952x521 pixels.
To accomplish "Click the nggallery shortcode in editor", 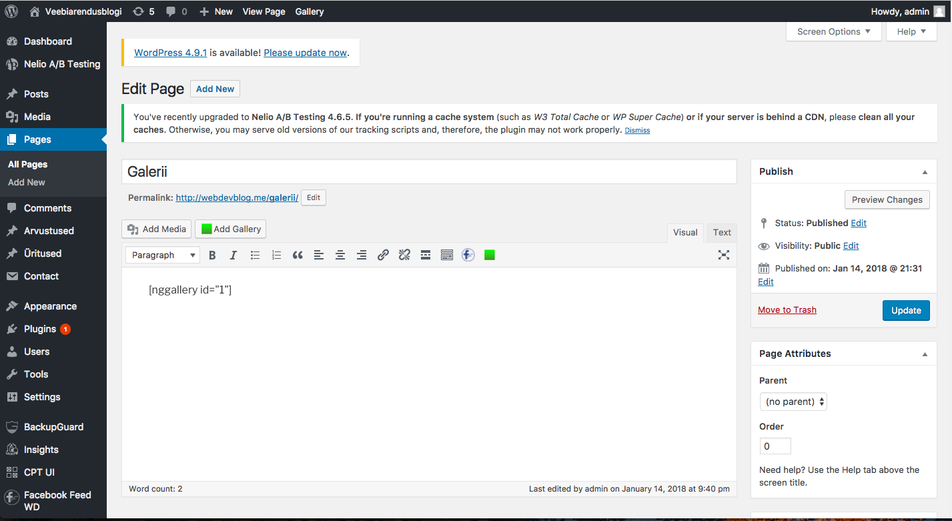I will pyautogui.click(x=190, y=290).
